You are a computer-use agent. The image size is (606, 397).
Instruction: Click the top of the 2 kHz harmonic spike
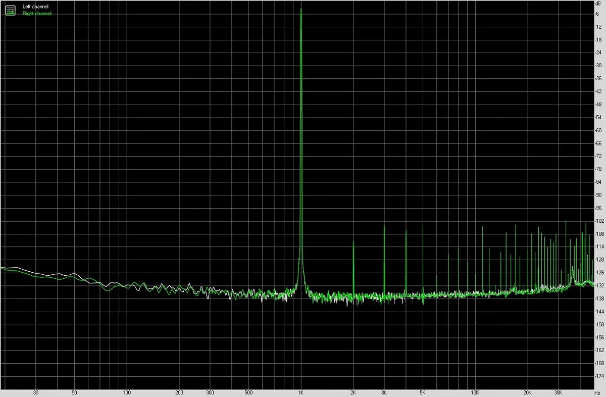click(353, 242)
